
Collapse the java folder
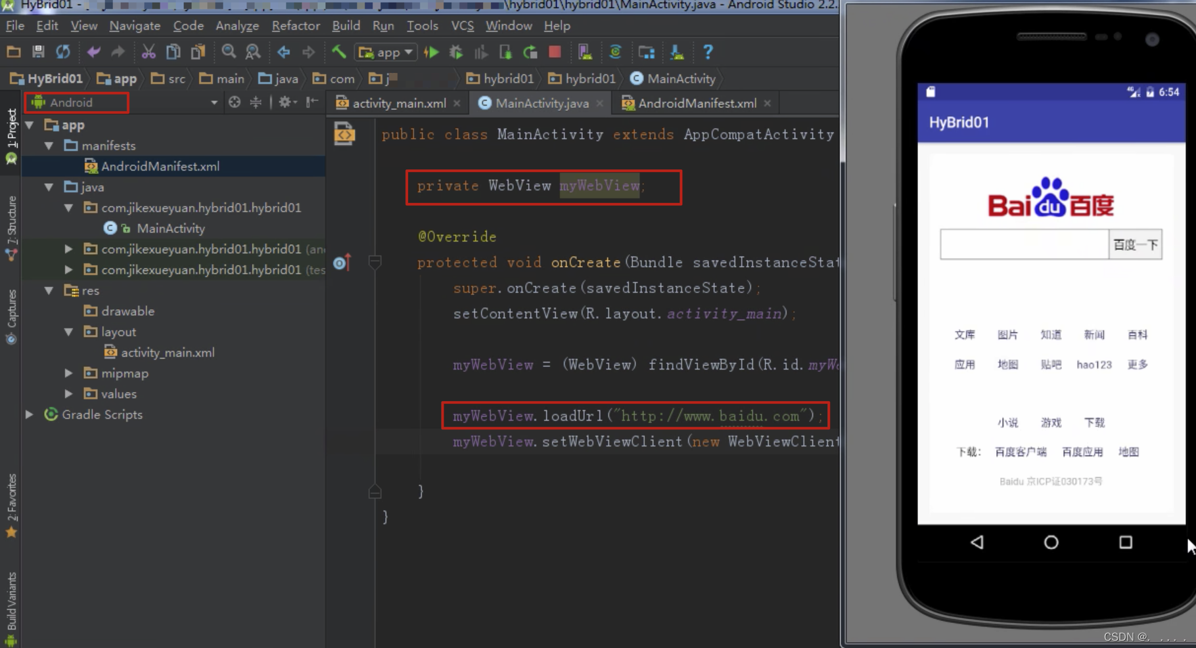(49, 187)
